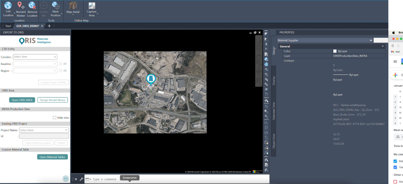Open the Project Name dropdown
Viewport: 403px width, 184px height.
coord(44,130)
